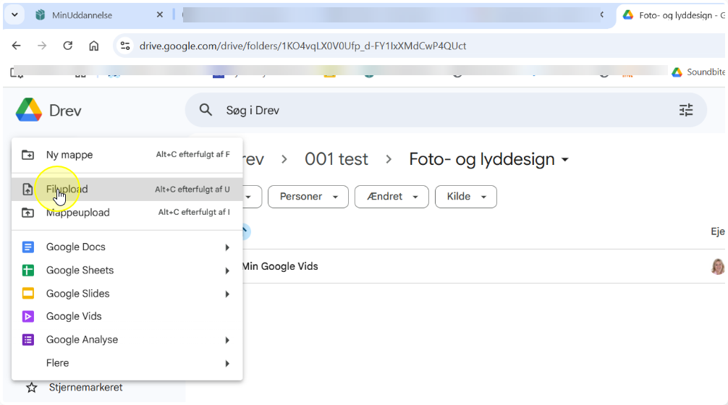Click the Søg i Drev search field
The height and width of the screenshot is (405, 728).
[434, 110]
